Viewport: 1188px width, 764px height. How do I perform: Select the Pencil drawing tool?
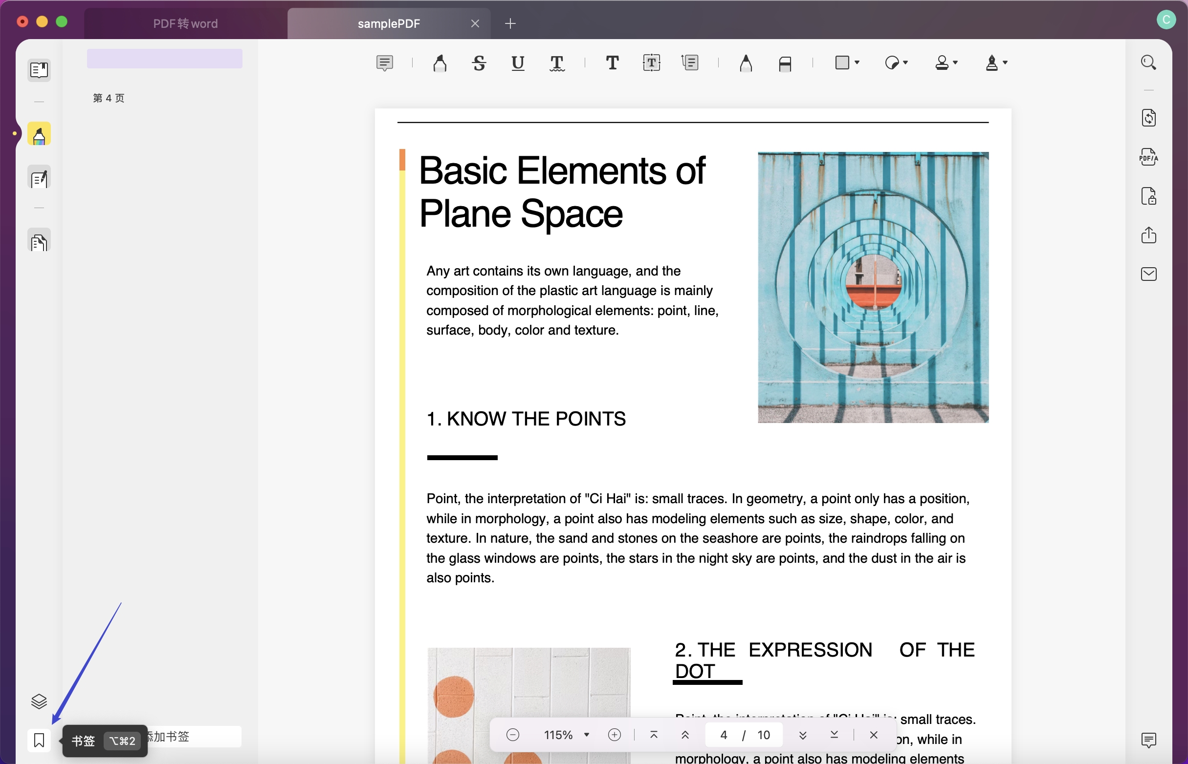(746, 63)
